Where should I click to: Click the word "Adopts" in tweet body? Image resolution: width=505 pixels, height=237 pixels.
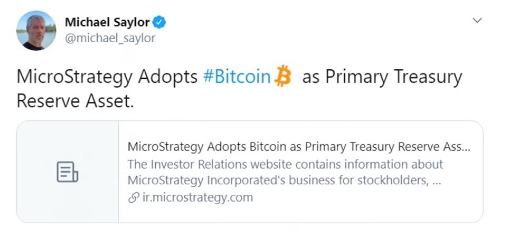[x=168, y=77]
